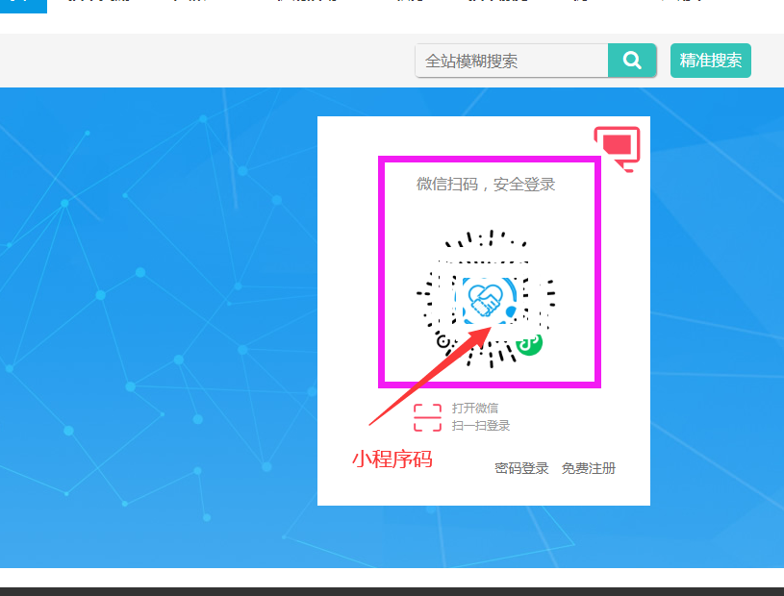Click the blue network background area
The height and width of the screenshot is (596, 784).
(x=150, y=325)
